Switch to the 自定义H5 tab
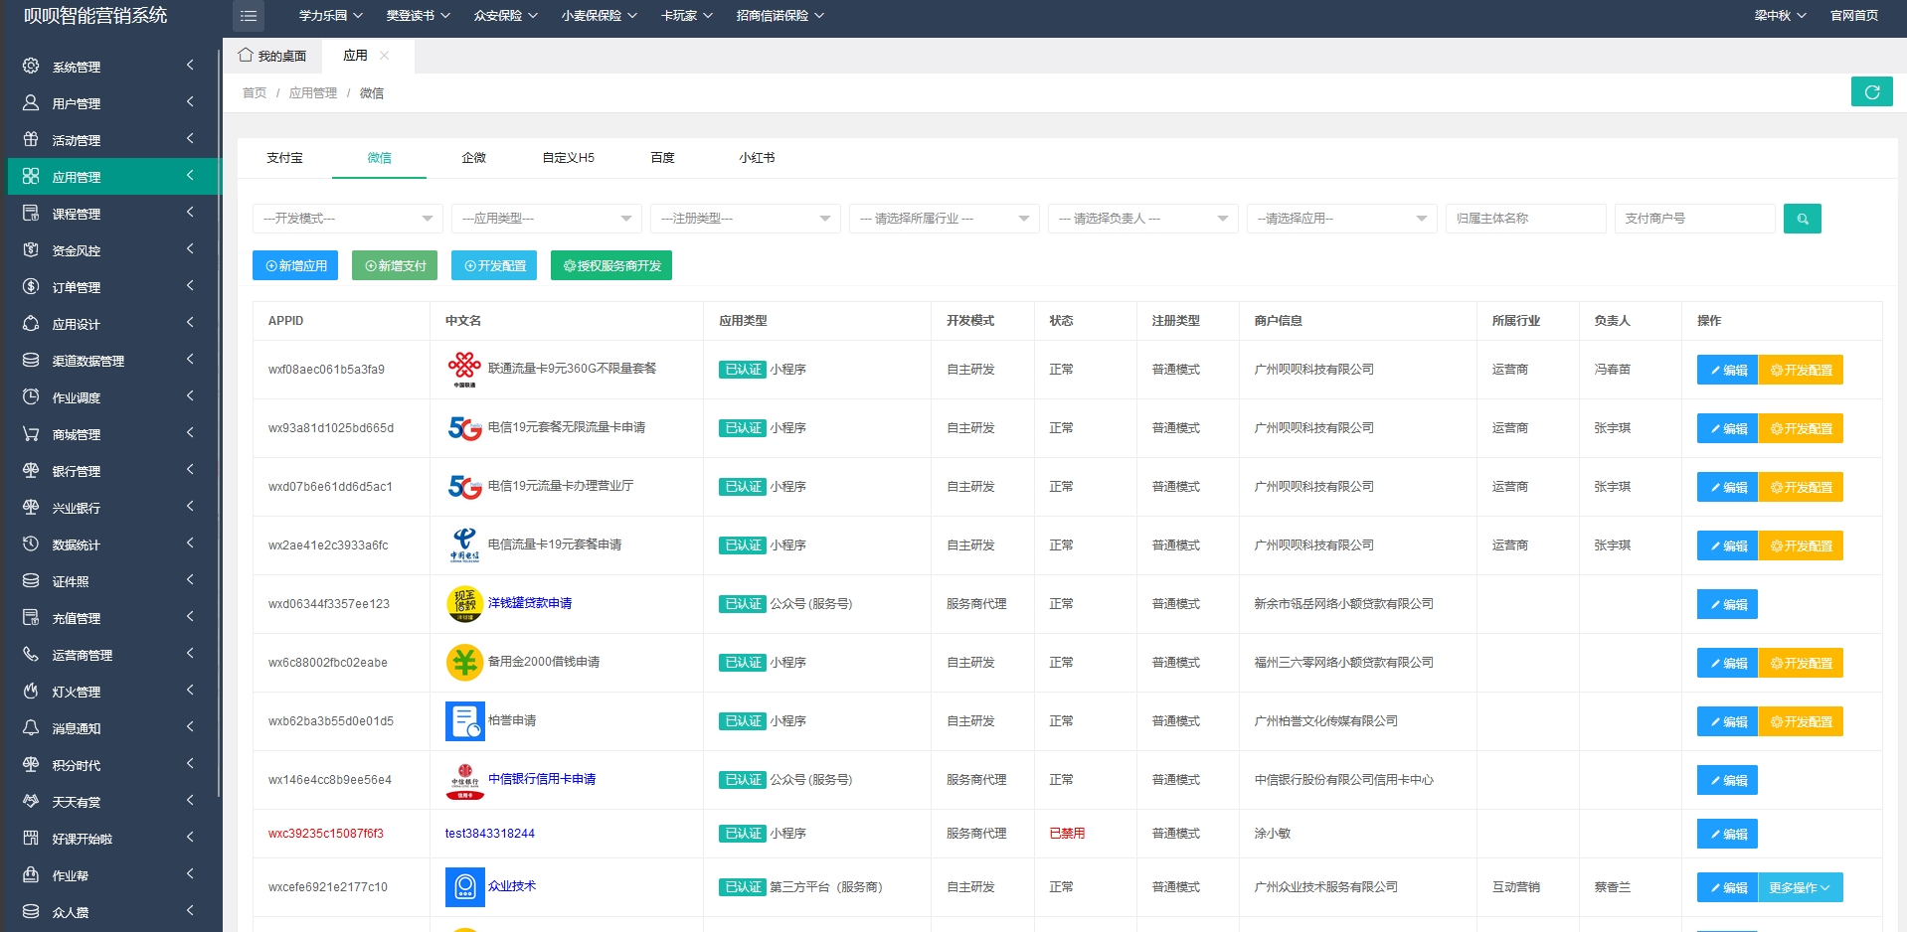 568,158
